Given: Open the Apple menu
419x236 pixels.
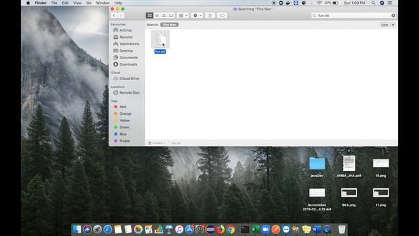Looking at the screenshot, I should pyautogui.click(x=28, y=3).
